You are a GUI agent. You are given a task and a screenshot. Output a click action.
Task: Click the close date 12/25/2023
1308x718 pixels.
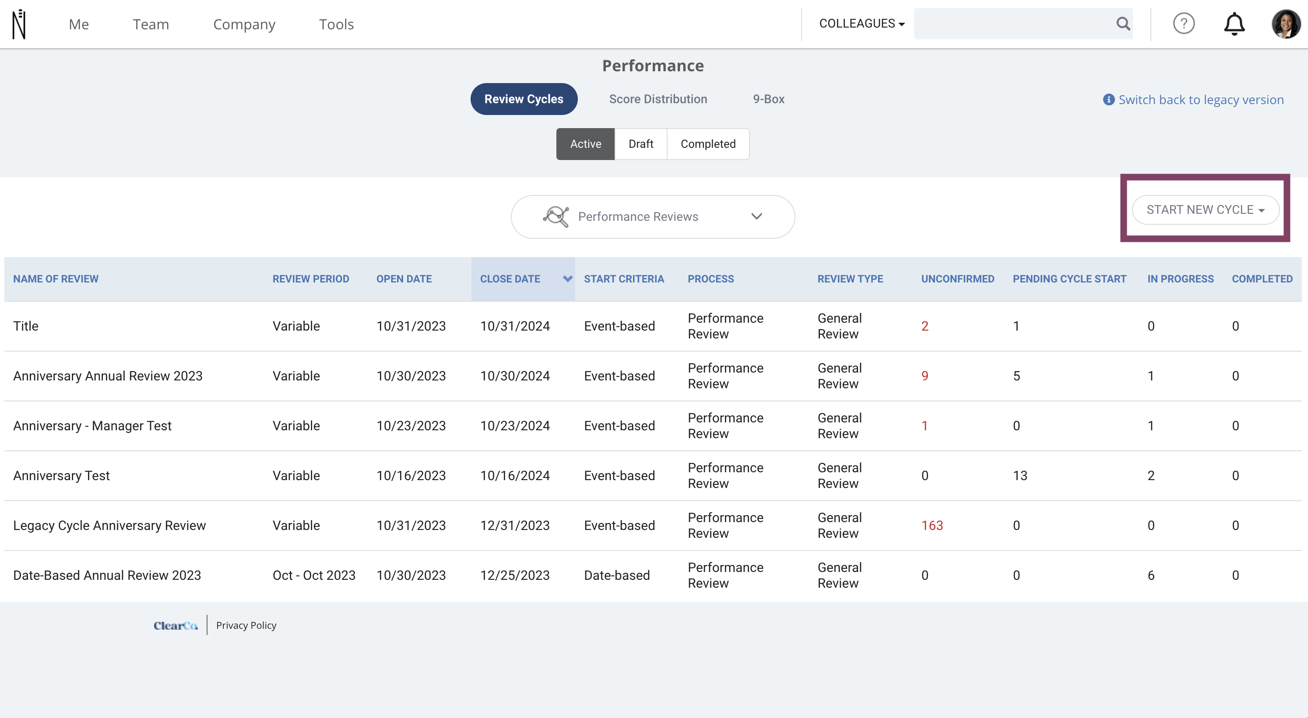click(x=515, y=575)
